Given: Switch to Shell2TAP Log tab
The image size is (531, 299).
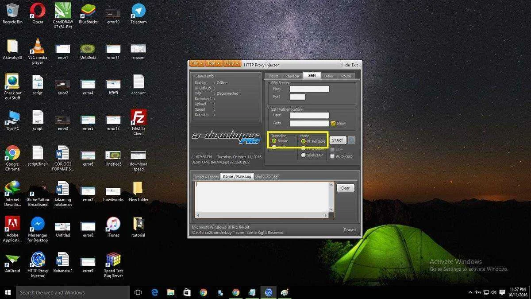Looking at the screenshot, I should click(x=266, y=177).
